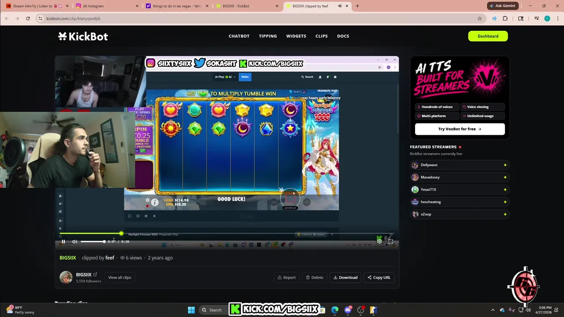Enter fullscreen on the clip player
564x317 pixels.
tap(390, 241)
